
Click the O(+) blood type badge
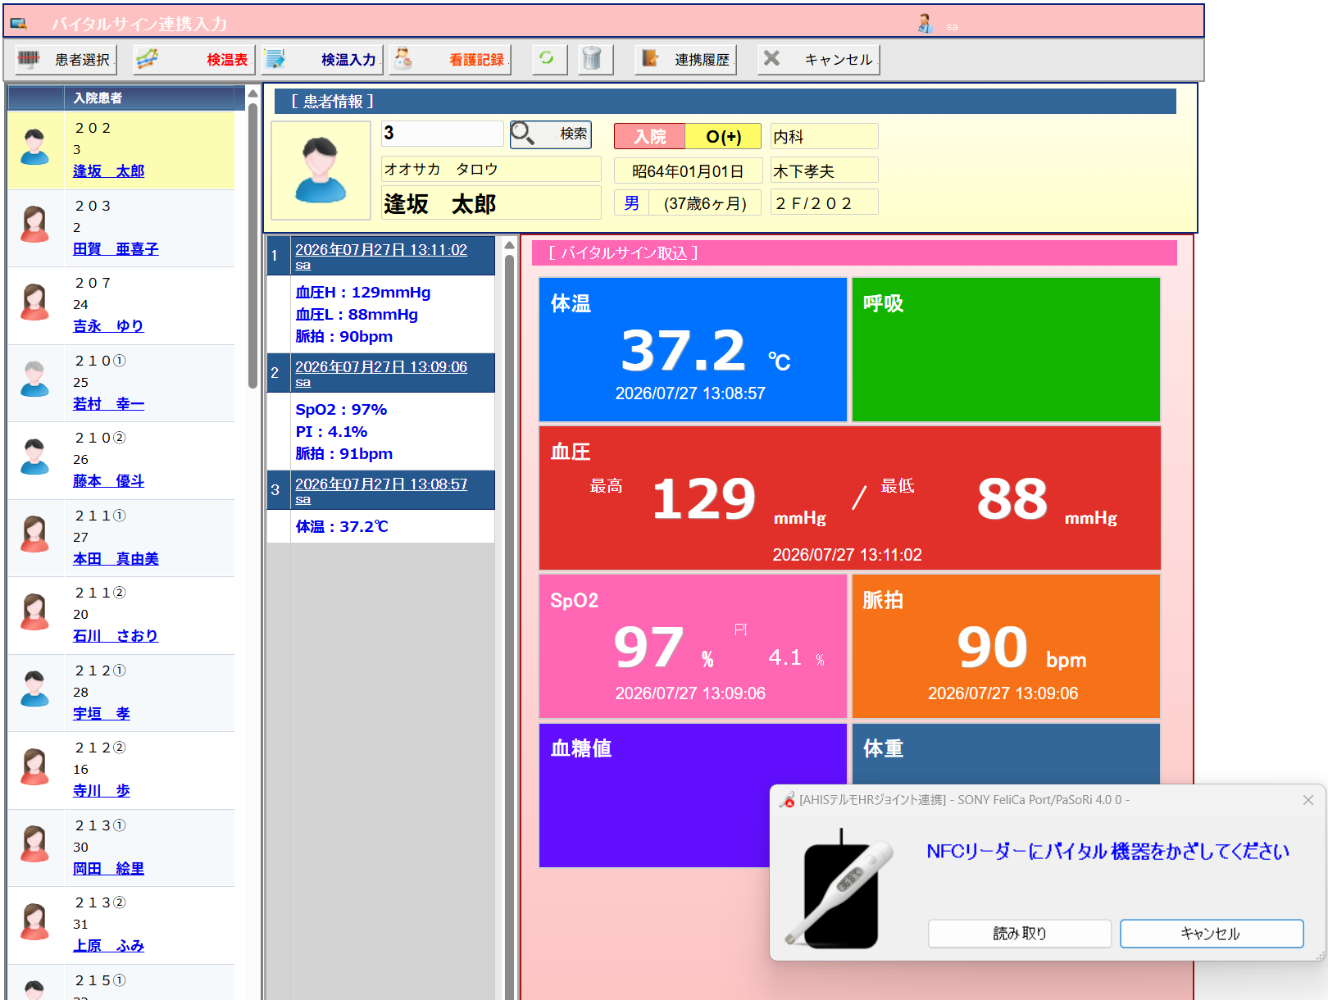click(723, 136)
